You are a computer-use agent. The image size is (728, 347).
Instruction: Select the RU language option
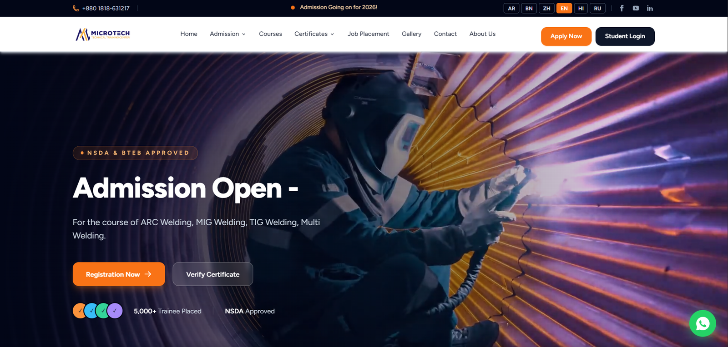click(597, 8)
